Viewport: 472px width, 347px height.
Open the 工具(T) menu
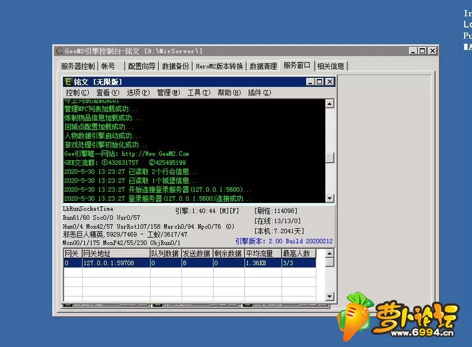click(x=199, y=92)
